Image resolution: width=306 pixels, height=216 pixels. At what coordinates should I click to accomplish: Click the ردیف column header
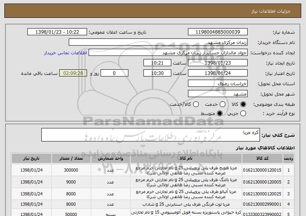coord(289,159)
